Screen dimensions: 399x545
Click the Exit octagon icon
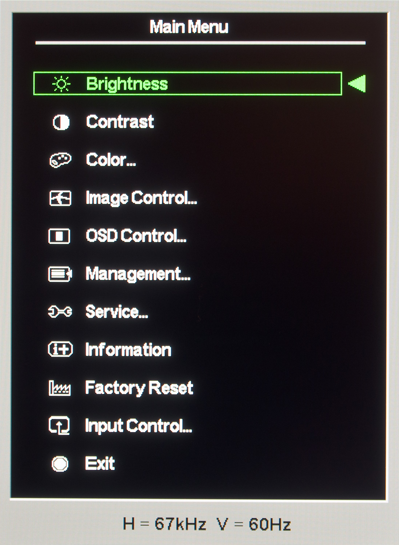60,464
